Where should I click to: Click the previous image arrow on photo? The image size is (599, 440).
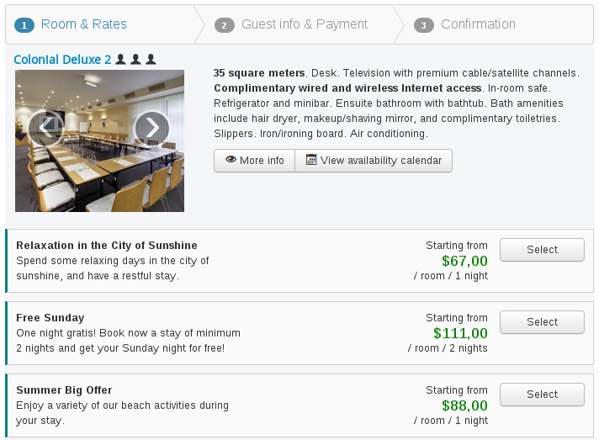[45, 128]
